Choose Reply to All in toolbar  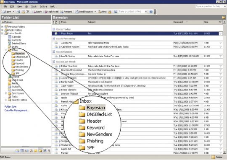coord(51,12)
